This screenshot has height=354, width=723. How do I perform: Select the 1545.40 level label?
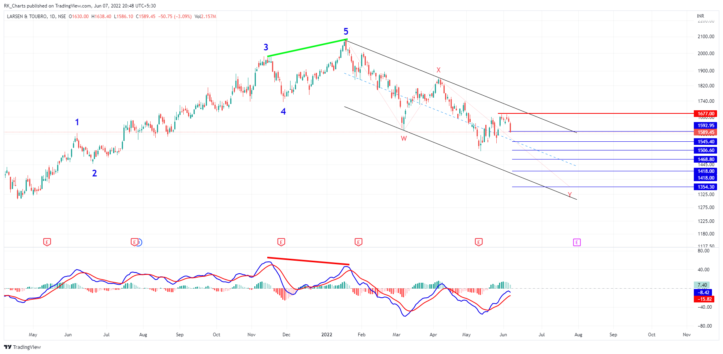(705, 142)
